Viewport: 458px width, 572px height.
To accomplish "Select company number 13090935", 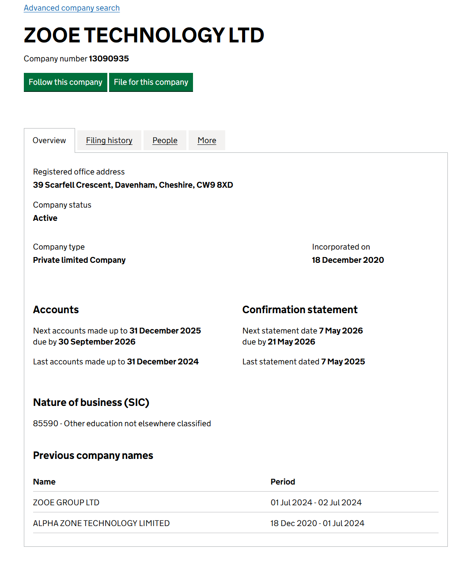I will (x=109, y=59).
